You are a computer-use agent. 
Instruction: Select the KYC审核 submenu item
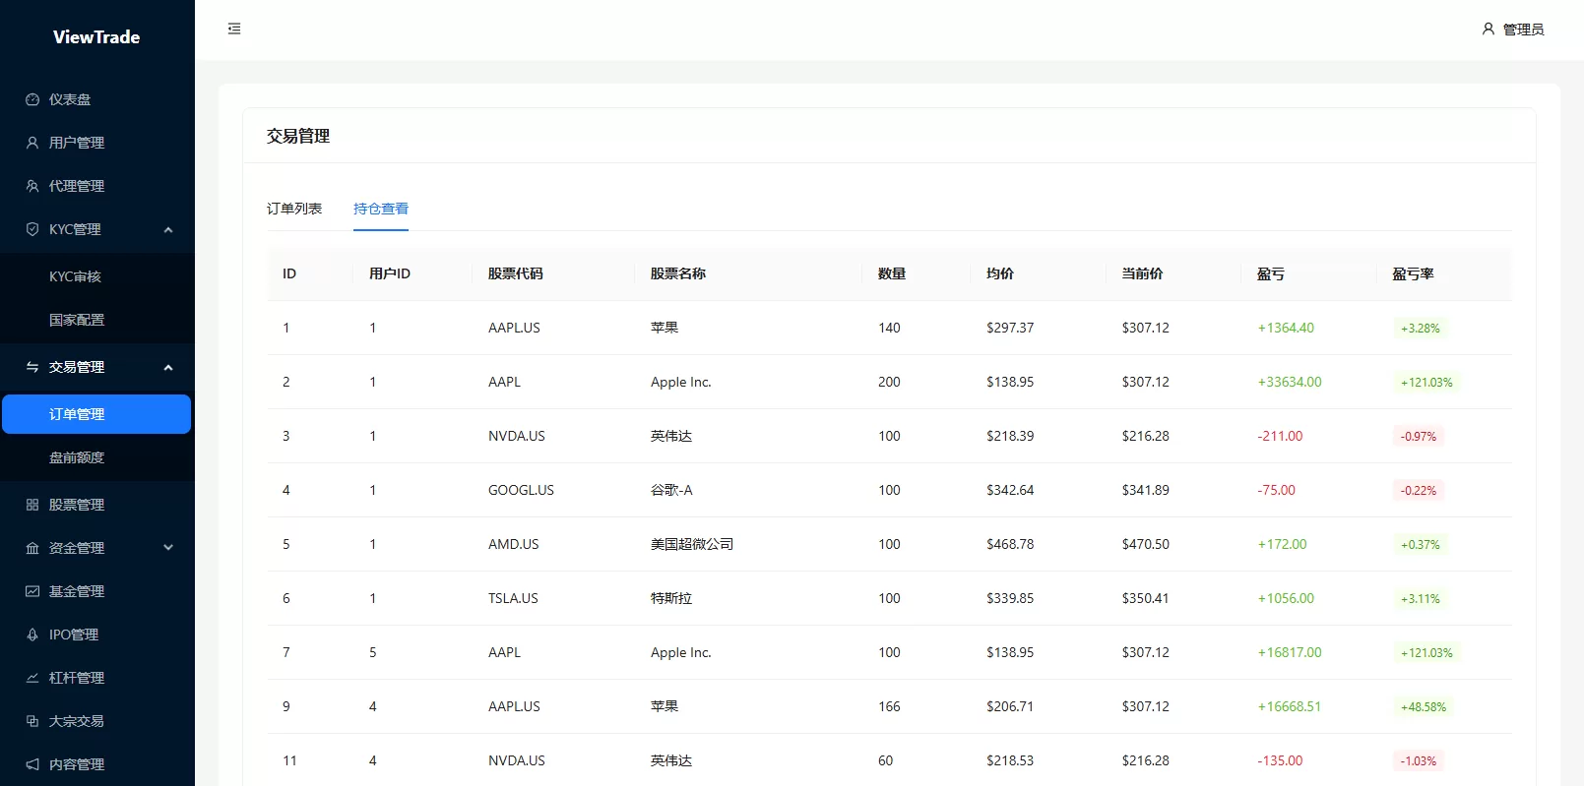tap(97, 276)
